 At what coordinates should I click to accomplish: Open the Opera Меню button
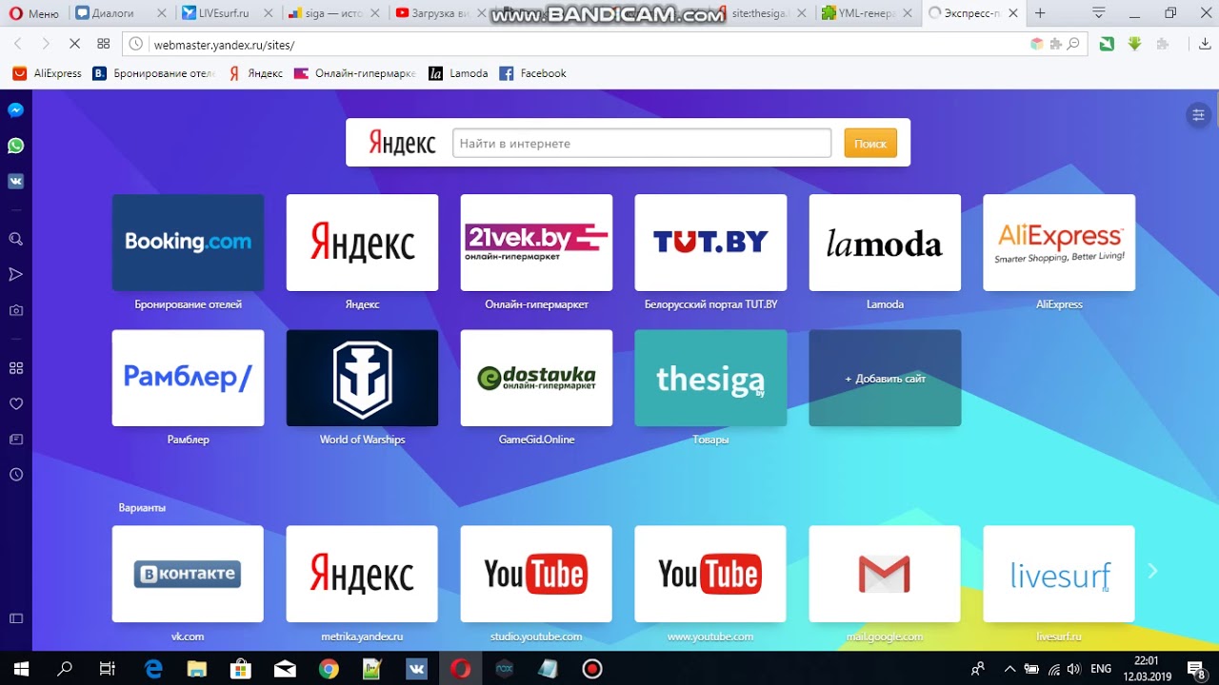34,13
